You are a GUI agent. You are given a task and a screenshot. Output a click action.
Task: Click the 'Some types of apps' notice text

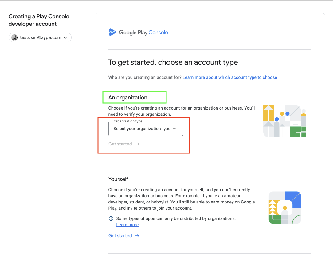[176, 218]
